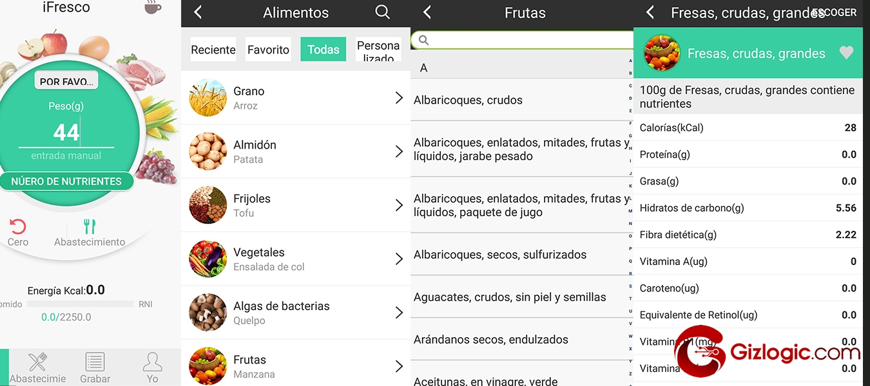Open Abastecimiento fork and knife icon
Image resolution: width=870 pixels, height=386 pixels.
click(x=90, y=226)
